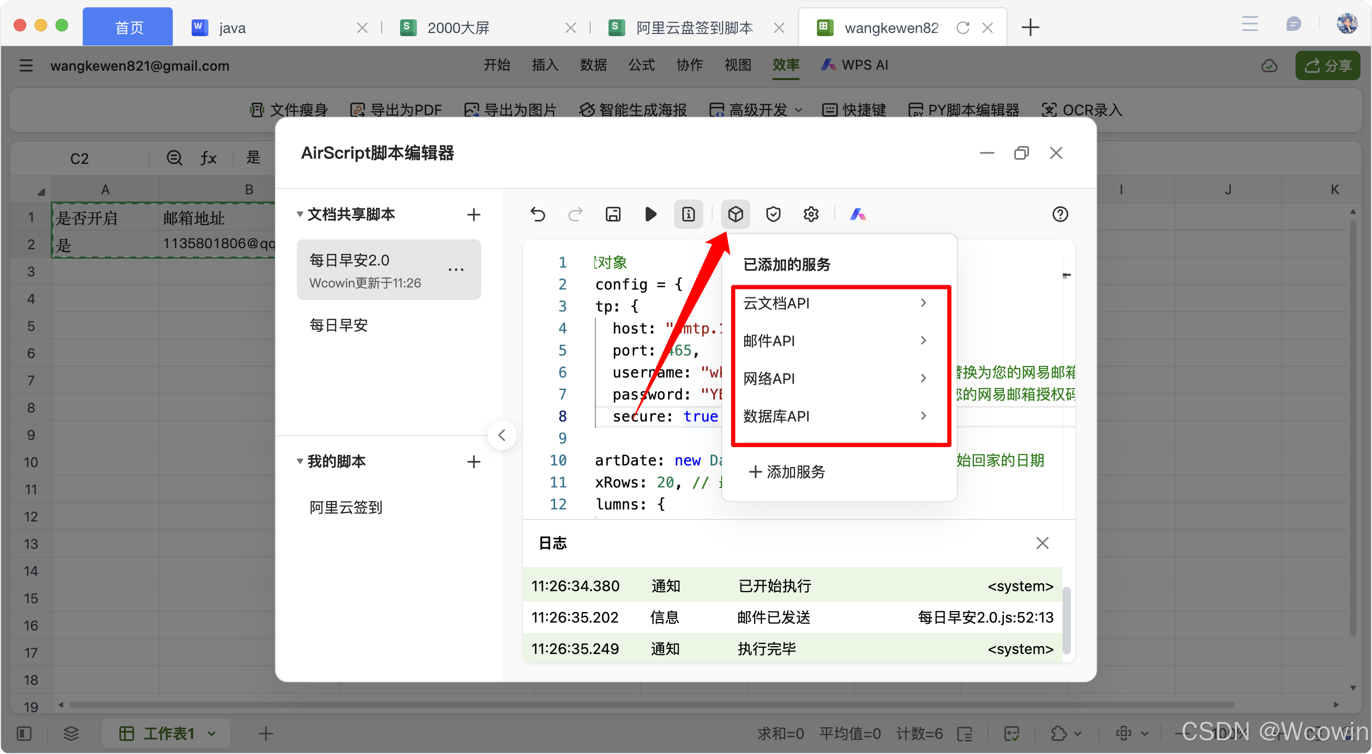Select the 每日早安 script

click(x=339, y=325)
